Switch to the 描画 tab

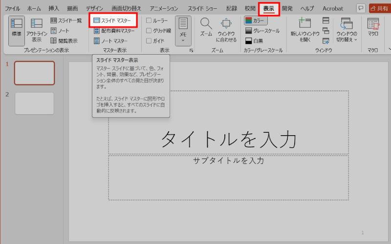tap(72, 8)
